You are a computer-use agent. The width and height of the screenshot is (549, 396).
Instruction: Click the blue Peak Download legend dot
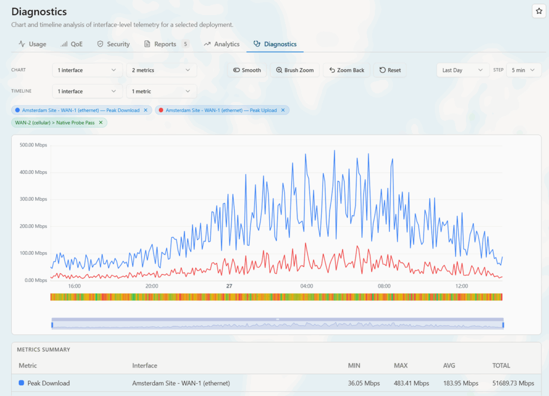[x=18, y=110]
